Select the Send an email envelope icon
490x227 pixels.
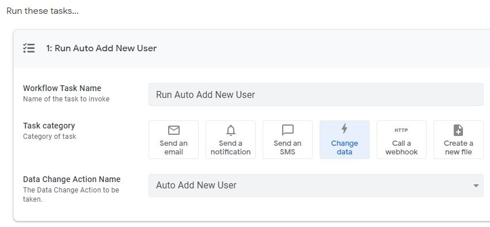tap(173, 130)
